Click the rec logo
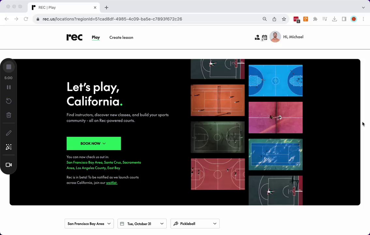This screenshot has width=370, height=235. (x=74, y=37)
